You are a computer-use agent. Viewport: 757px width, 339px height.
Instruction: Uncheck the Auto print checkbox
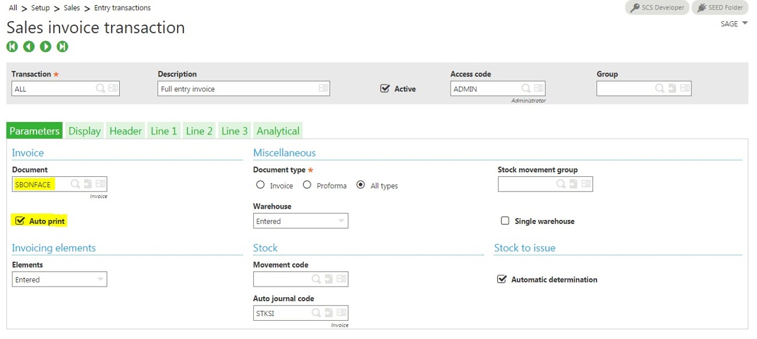(20, 220)
